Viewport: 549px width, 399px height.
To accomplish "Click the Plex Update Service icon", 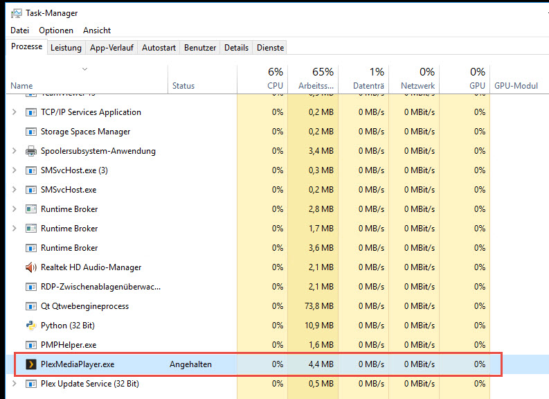I will (31, 384).
